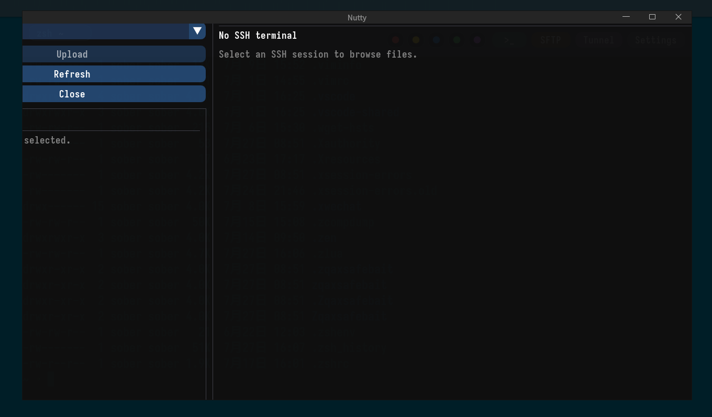Select the 'No SSH terminal' heading

(258, 35)
